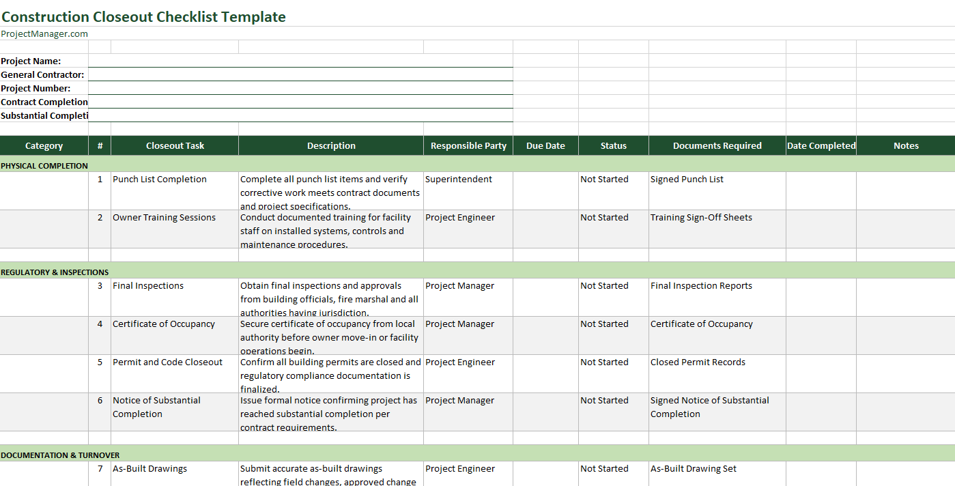Click the General Contractor entry field
The height and width of the screenshot is (486, 955).
(x=300, y=74)
